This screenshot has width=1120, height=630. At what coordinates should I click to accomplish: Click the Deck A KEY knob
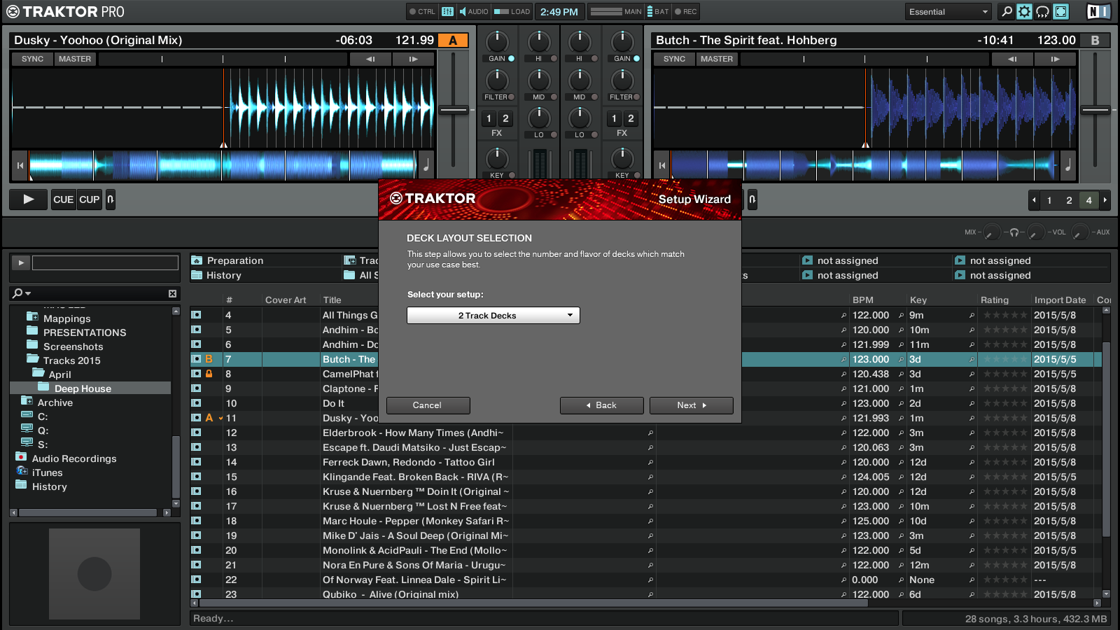(497, 158)
